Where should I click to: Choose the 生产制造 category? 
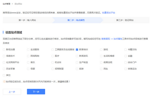click(x=77, y=63)
